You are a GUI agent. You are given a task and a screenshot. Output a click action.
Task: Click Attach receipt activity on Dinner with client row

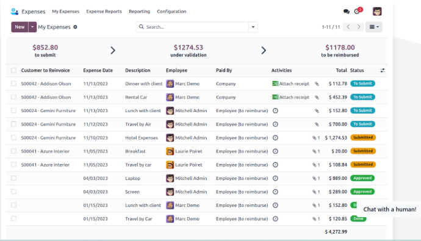(290, 84)
